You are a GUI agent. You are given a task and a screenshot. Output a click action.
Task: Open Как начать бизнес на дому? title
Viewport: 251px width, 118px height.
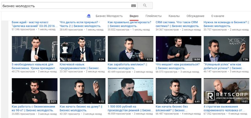[81, 108]
